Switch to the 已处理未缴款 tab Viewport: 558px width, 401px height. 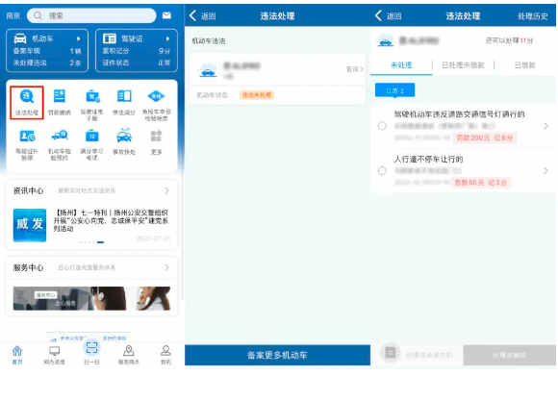pyautogui.click(x=463, y=65)
